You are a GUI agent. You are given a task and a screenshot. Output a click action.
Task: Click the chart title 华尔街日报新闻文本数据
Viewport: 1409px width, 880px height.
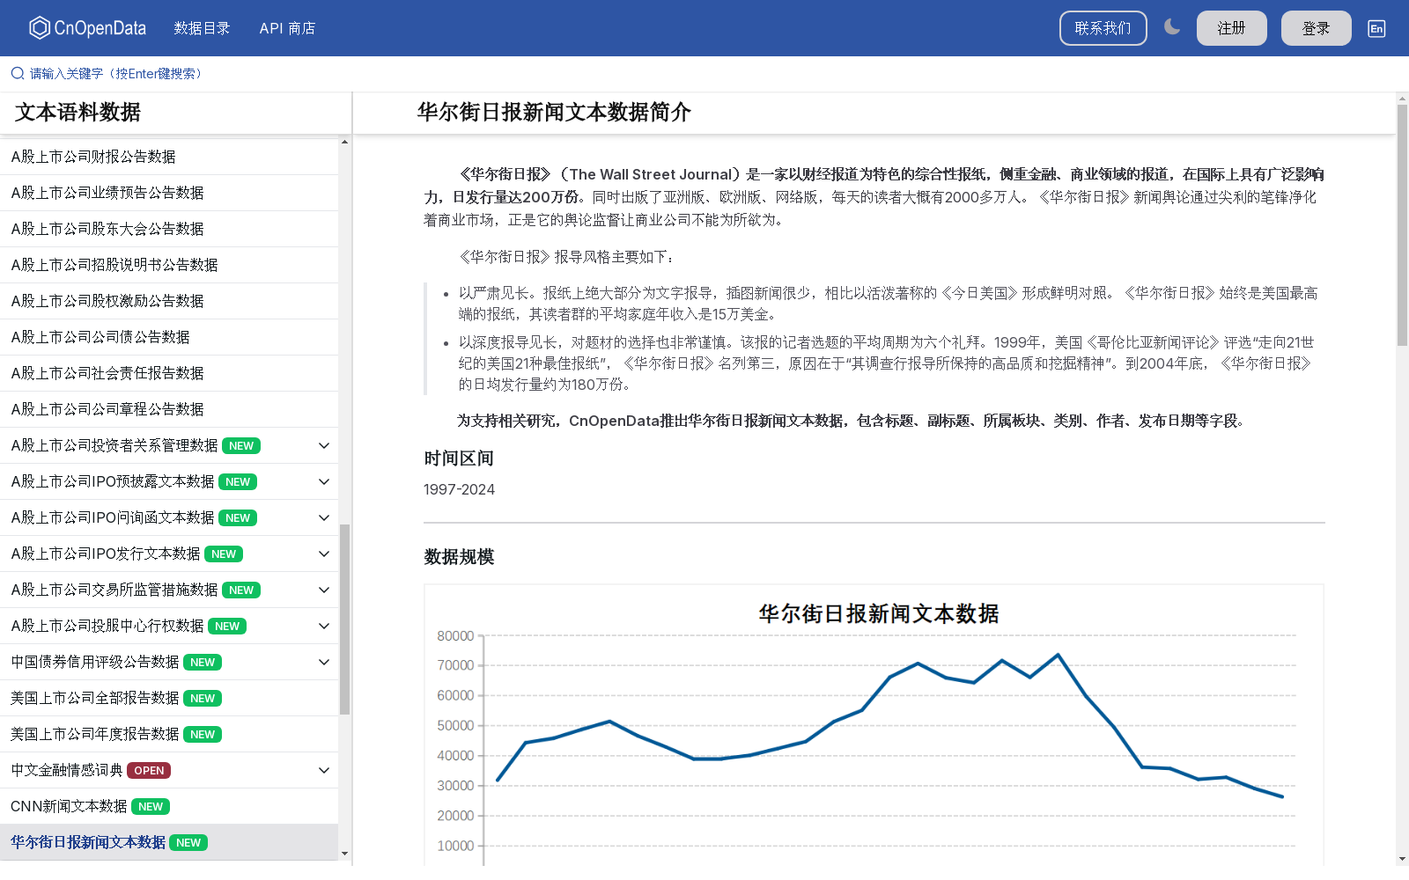(x=879, y=613)
